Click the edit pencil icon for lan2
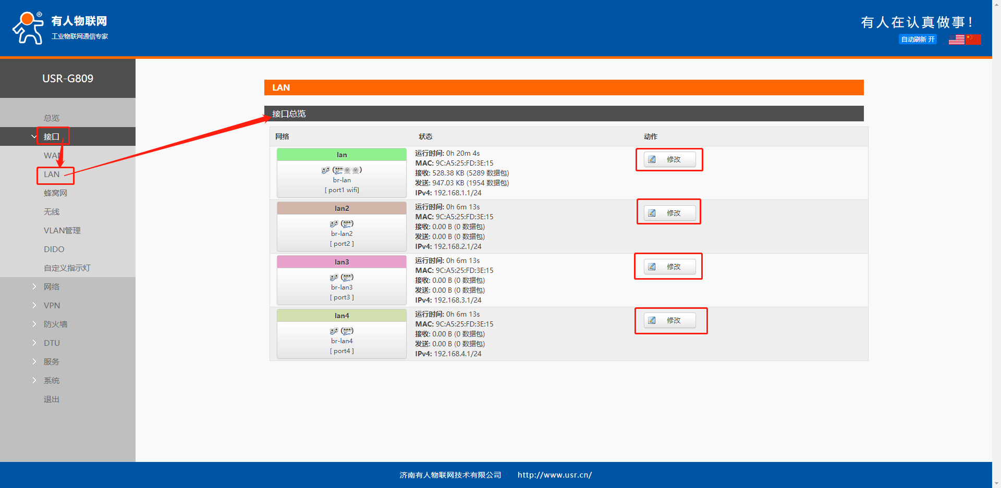The width and height of the screenshot is (1001, 488). click(652, 213)
